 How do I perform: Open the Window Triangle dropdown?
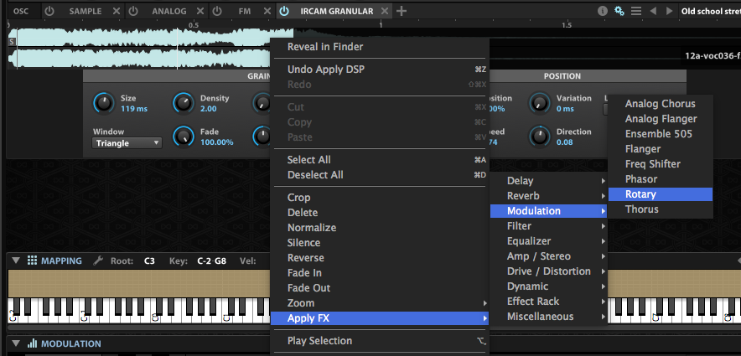pyautogui.click(x=127, y=143)
